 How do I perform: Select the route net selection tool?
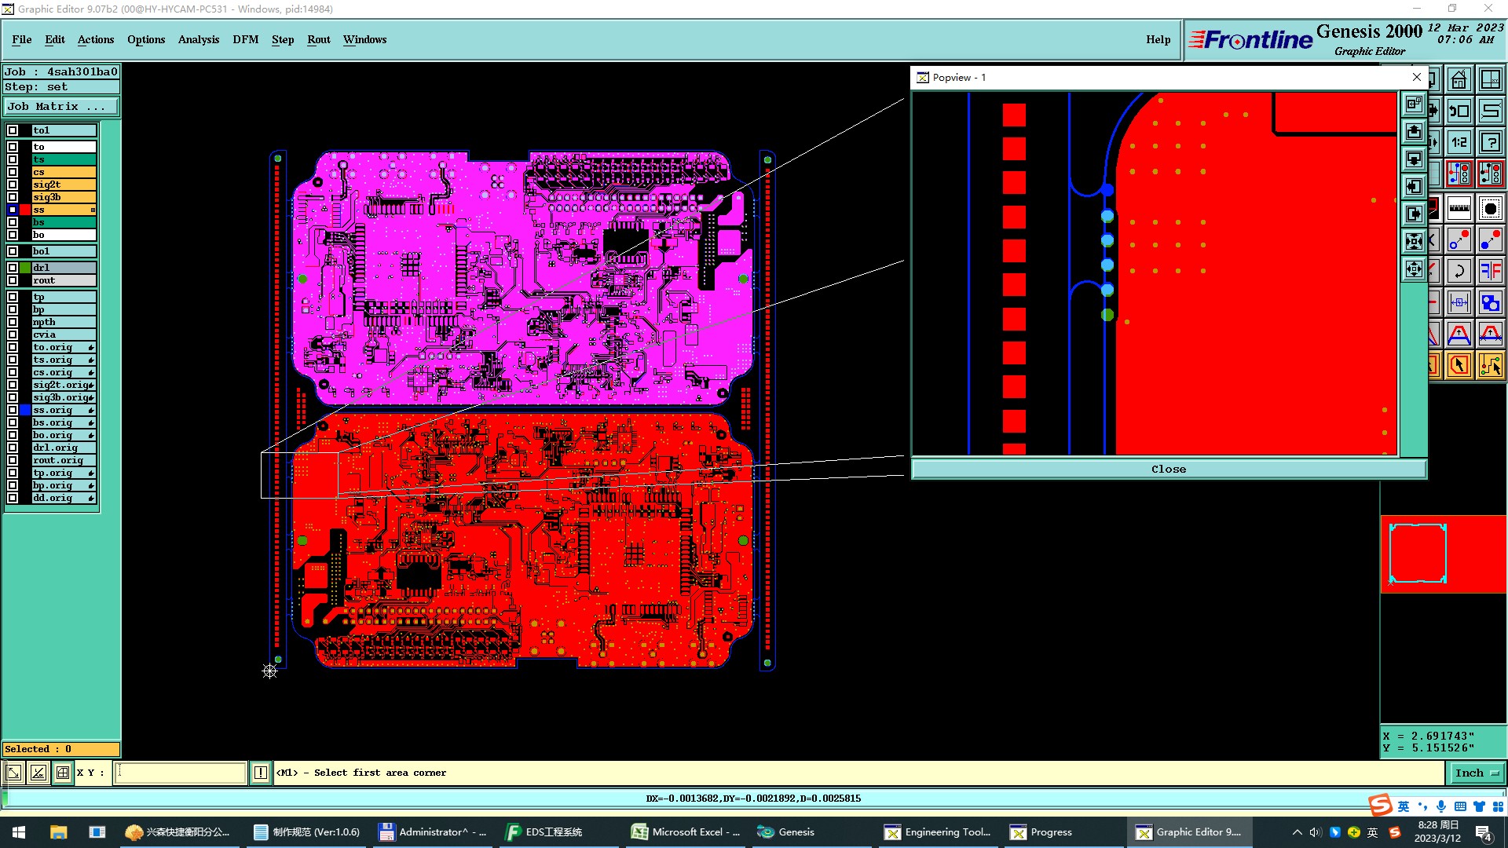[1490, 365]
